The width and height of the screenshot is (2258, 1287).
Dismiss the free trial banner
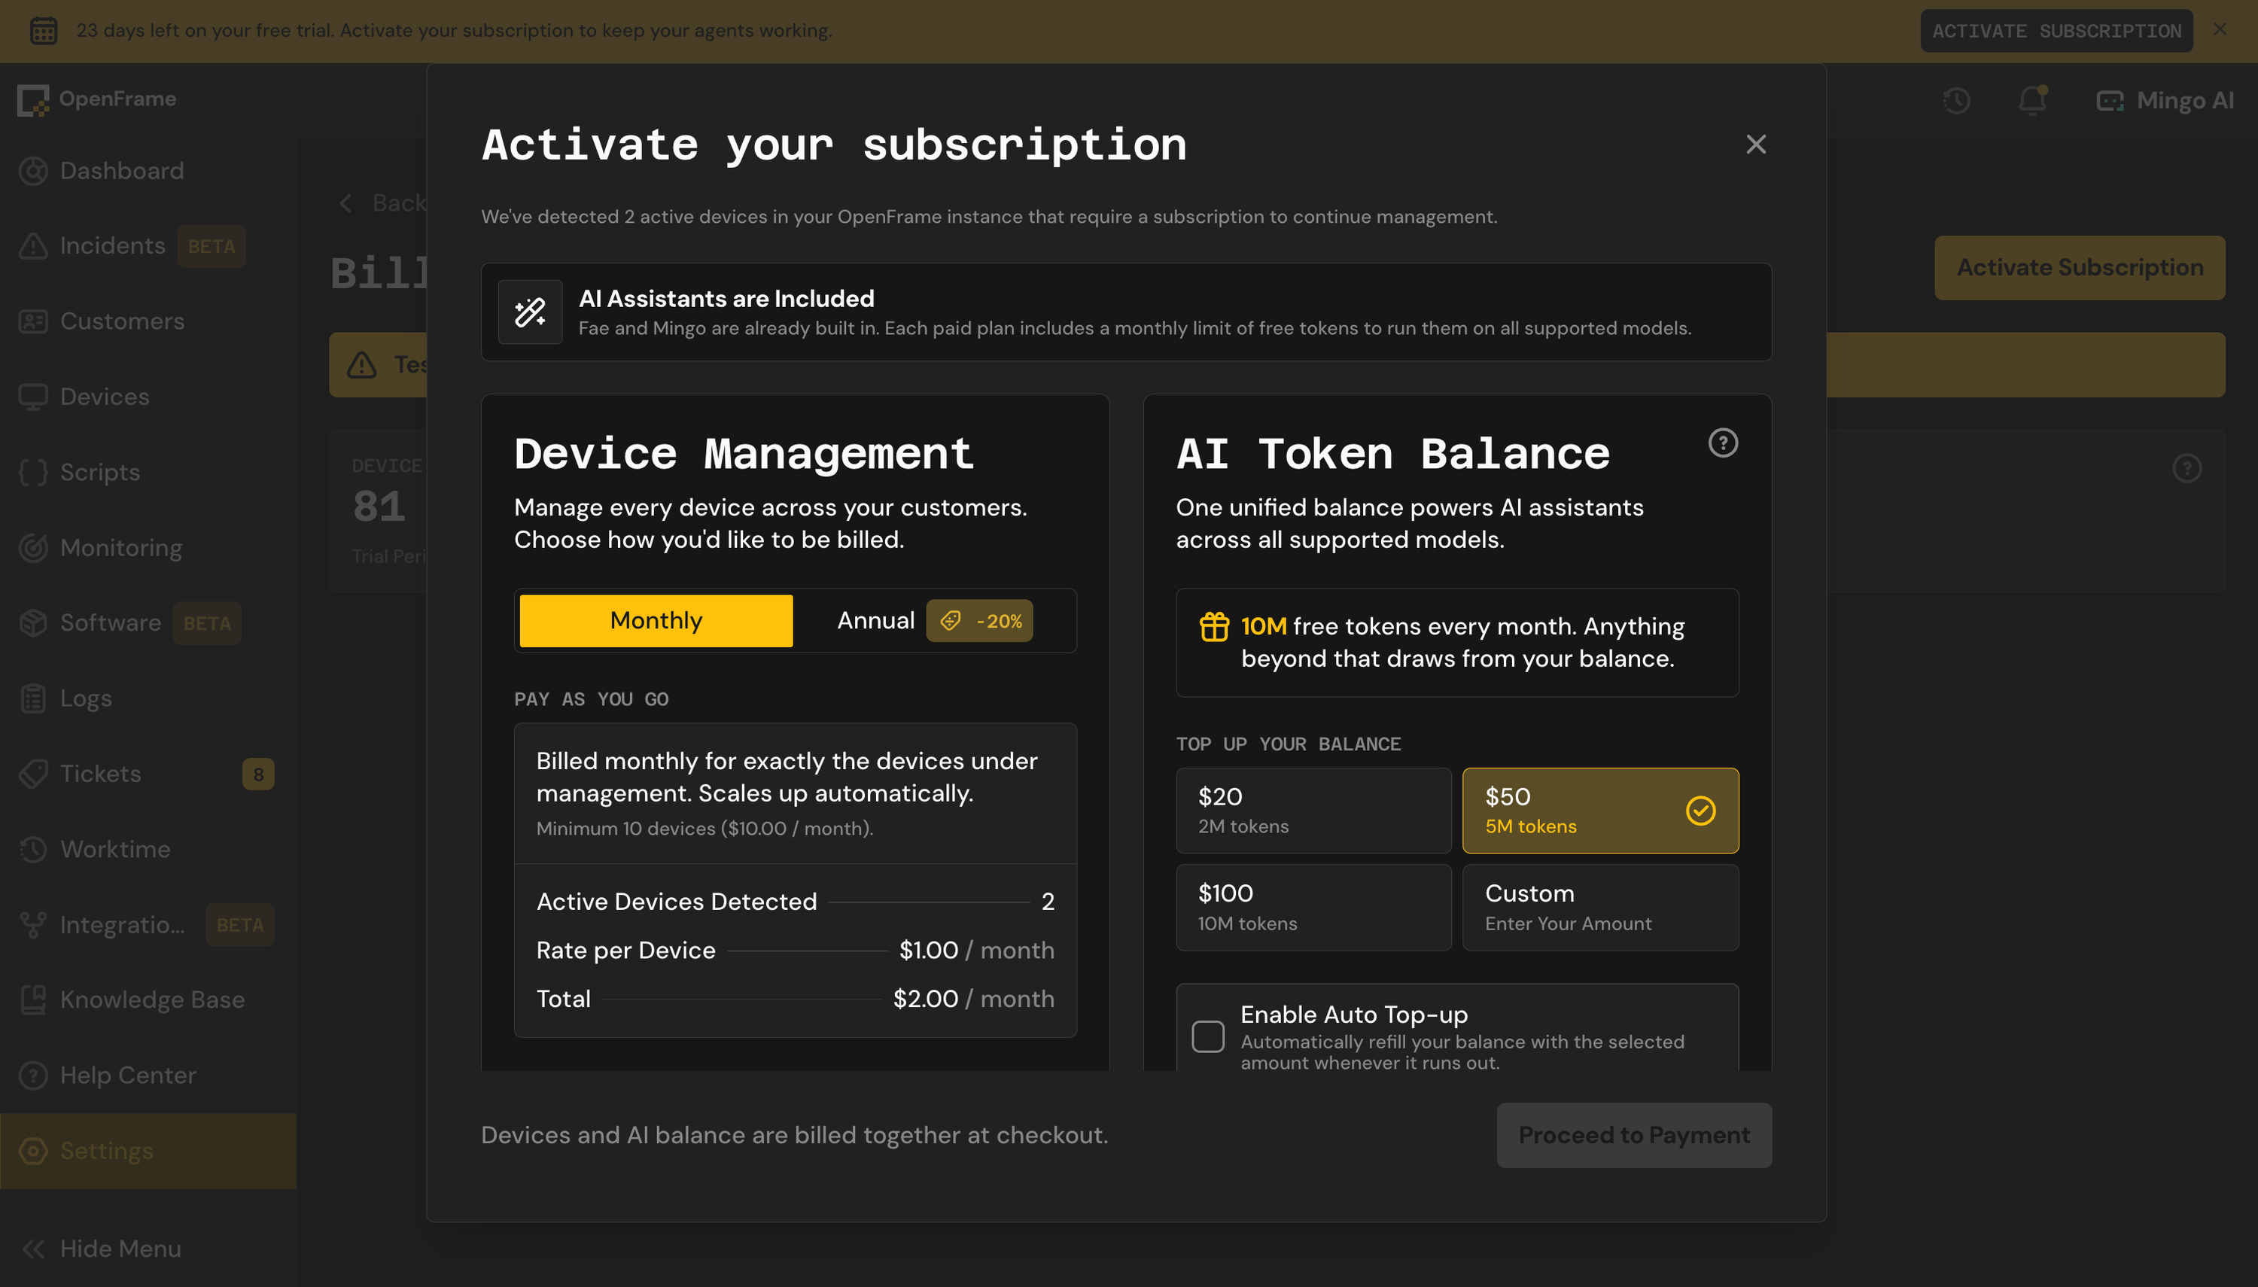[x=2220, y=30]
